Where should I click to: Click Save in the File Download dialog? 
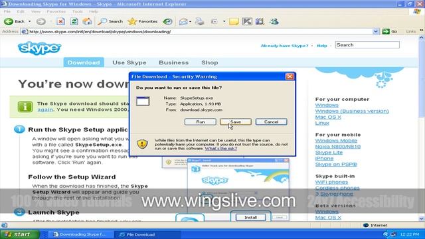tap(236, 122)
